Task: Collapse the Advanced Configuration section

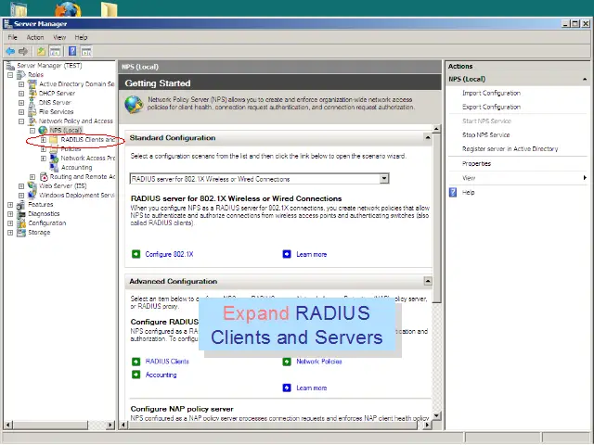Action: (x=428, y=281)
